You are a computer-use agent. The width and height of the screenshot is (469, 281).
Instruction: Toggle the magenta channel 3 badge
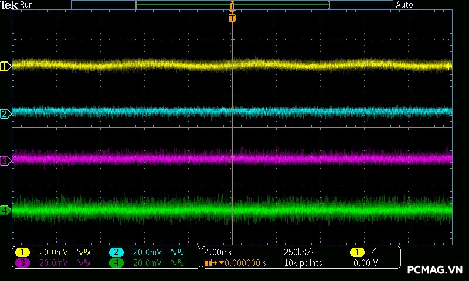point(22,263)
